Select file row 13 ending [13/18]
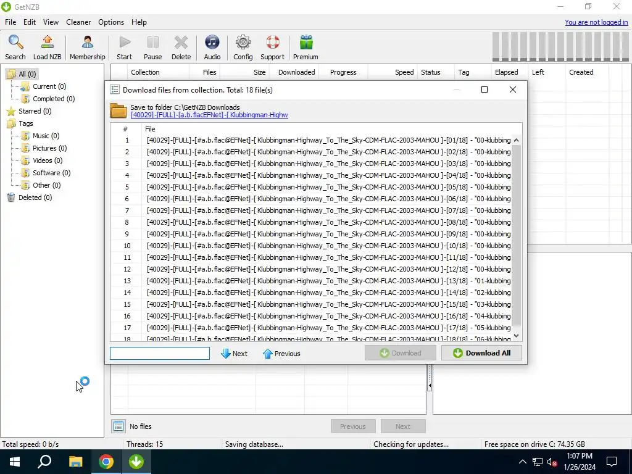Image resolution: width=632 pixels, height=474 pixels. (311, 281)
